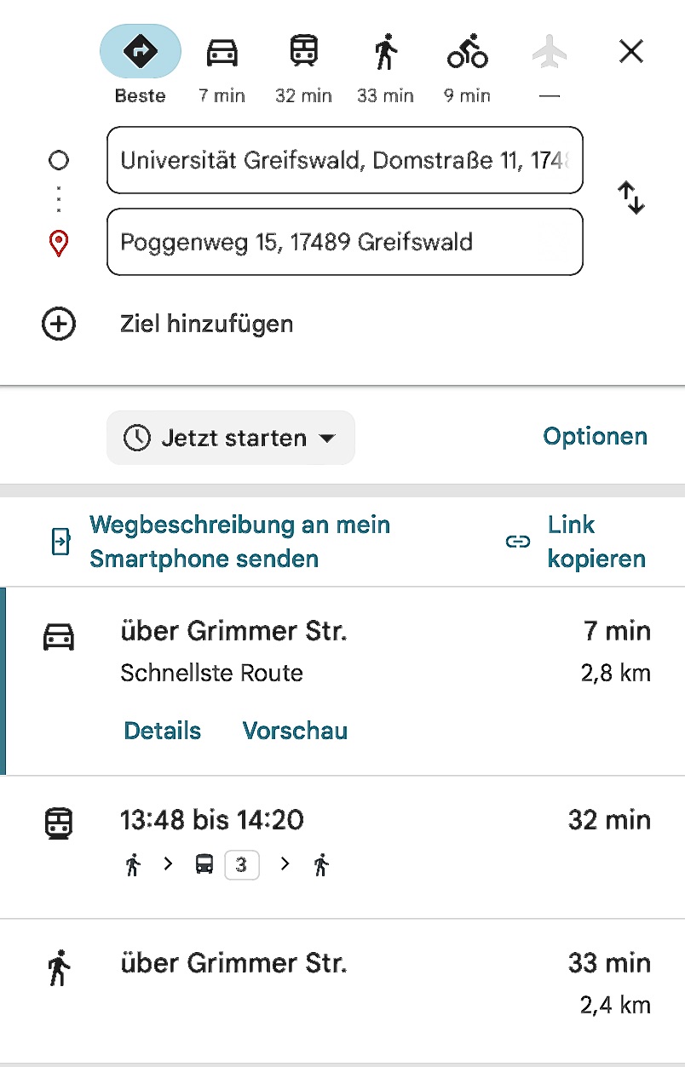Click the send to smartphone icon

pos(60,542)
